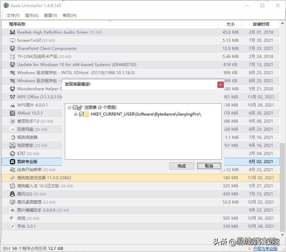This screenshot has height=252, width=286.
Task: Click the 百度网盘 icon
Action: [x=12, y=129]
